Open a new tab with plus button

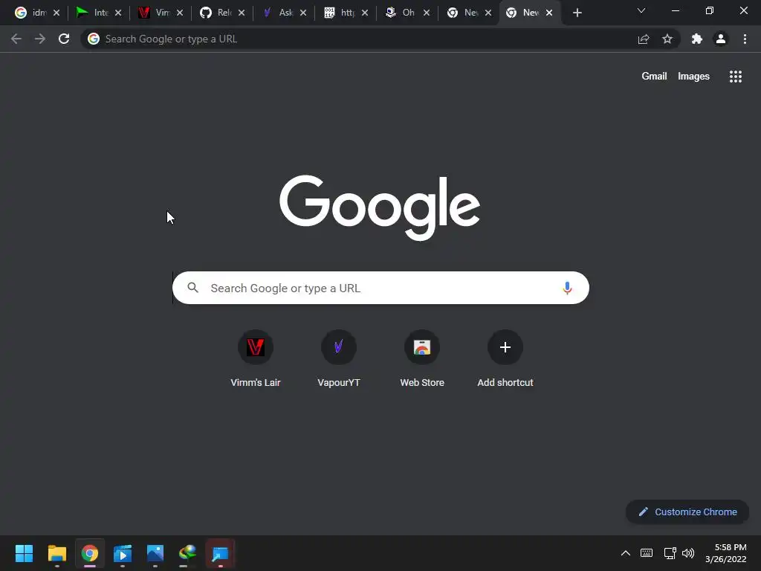(x=577, y=13)
